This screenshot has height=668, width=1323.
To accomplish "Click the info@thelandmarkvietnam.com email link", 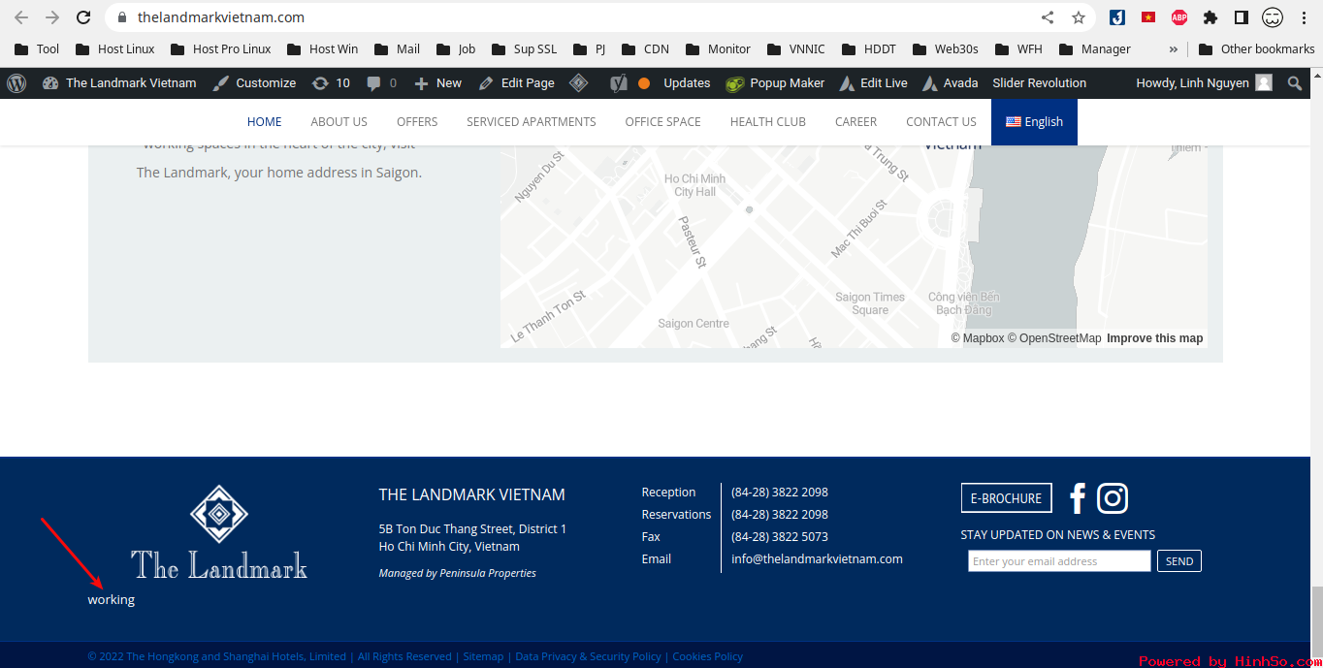I will coord(817,559).
